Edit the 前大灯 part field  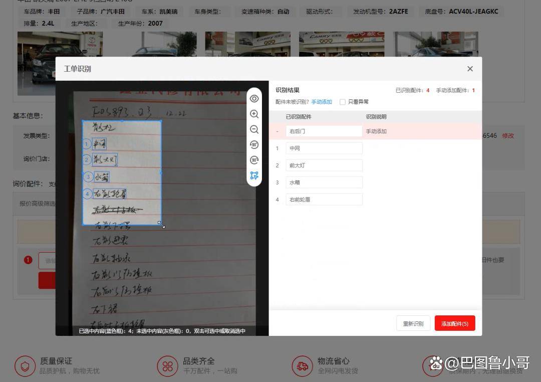click(x=324, y=165)
